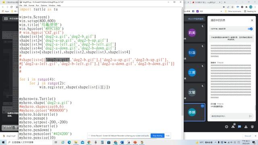Screen dimensions: 258x145
Task: Open meeting details info icon
Action: [227, 127]
